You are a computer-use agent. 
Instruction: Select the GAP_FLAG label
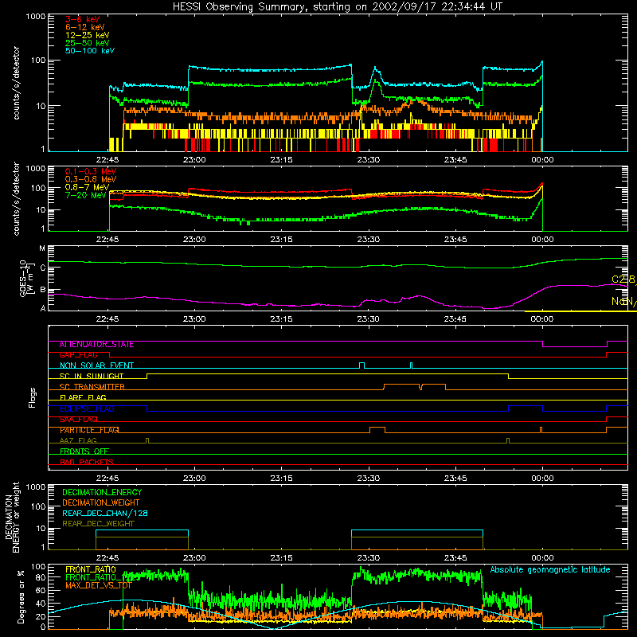(x=78, y=355)
